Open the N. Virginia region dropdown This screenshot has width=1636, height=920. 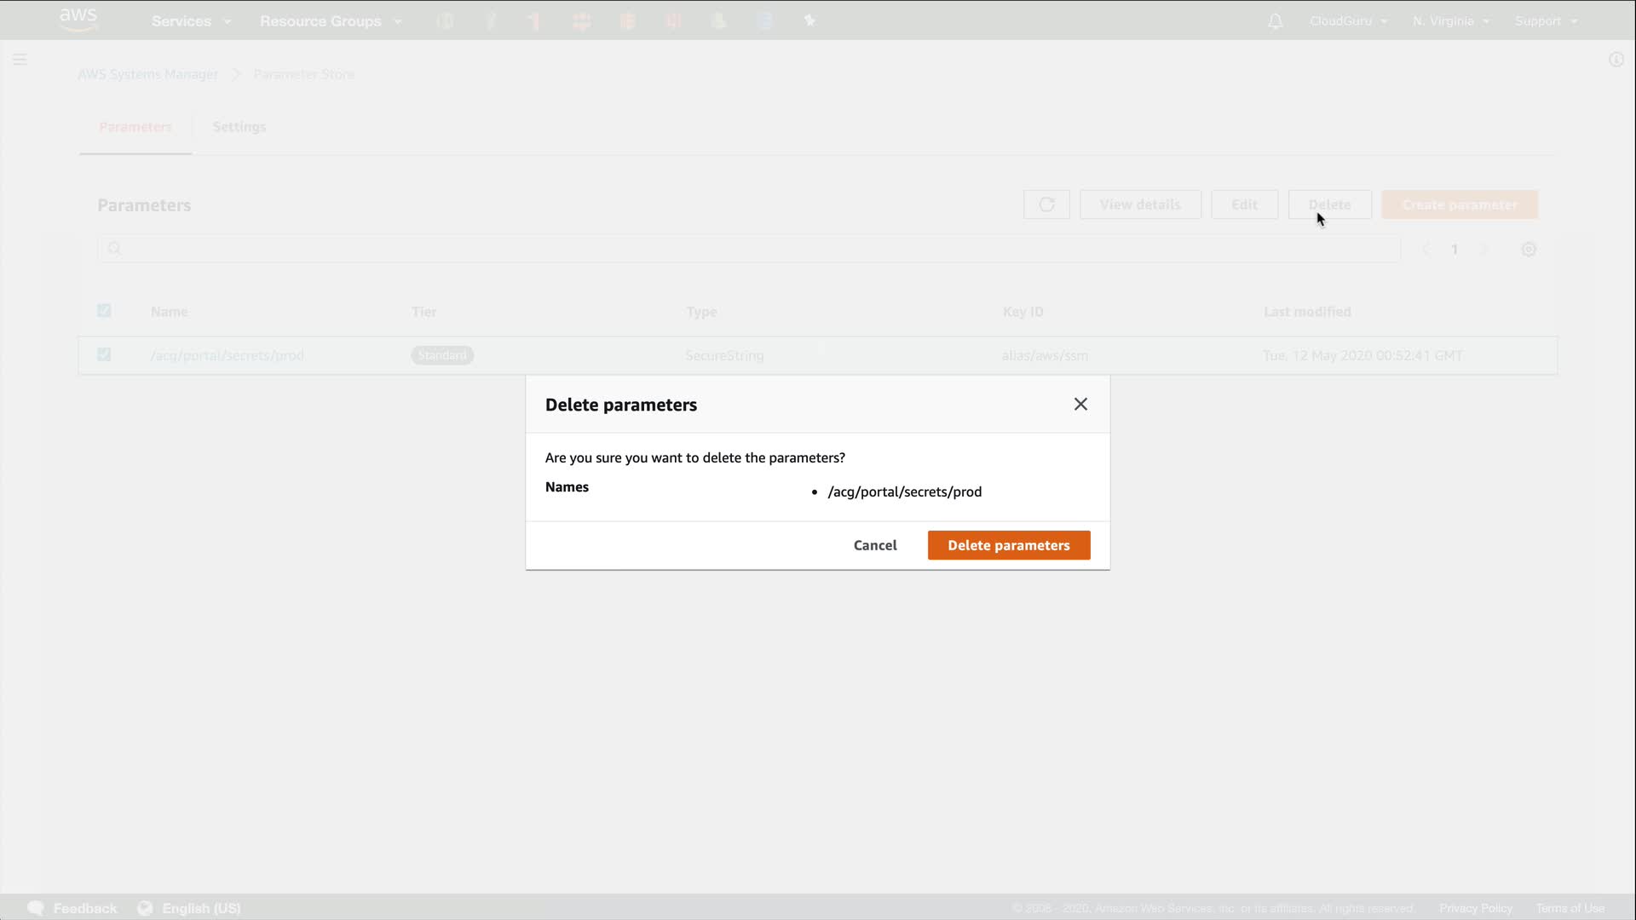1450,21
